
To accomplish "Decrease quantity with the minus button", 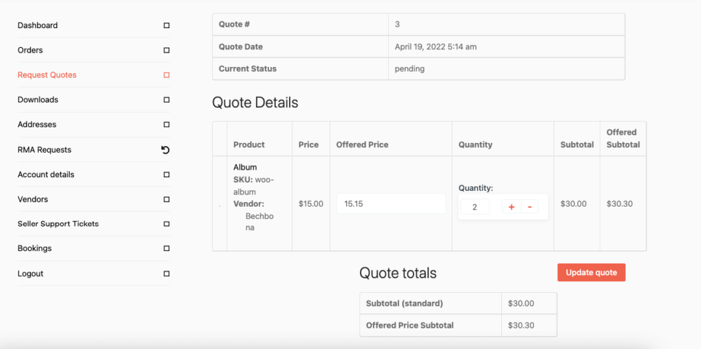I will tap(529, 207).
